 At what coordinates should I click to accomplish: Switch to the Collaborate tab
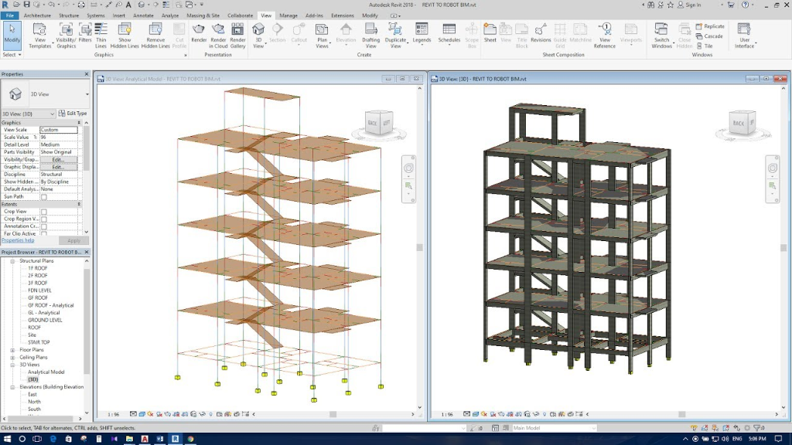click(x=240, y=15)
